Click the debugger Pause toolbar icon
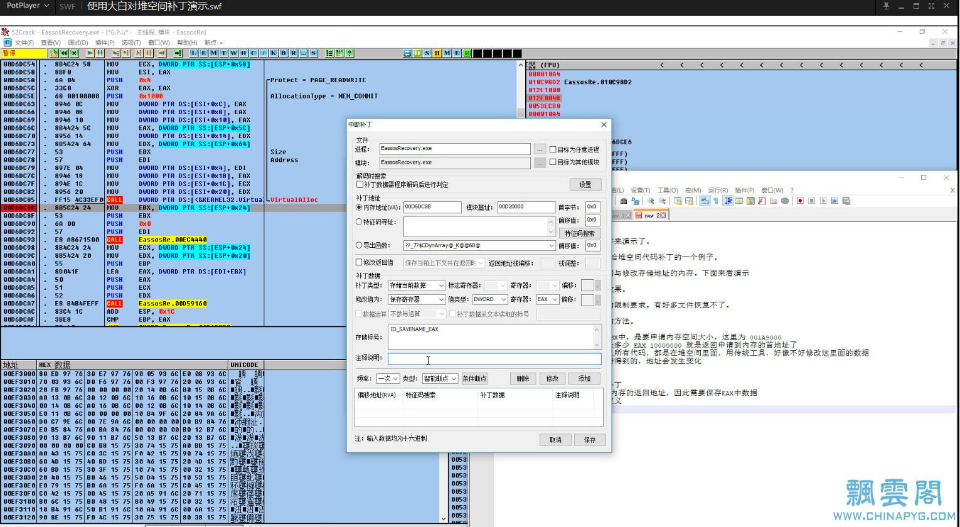Image resolution: width=960 pixels, height=527 pixels. tap(100, 53)
